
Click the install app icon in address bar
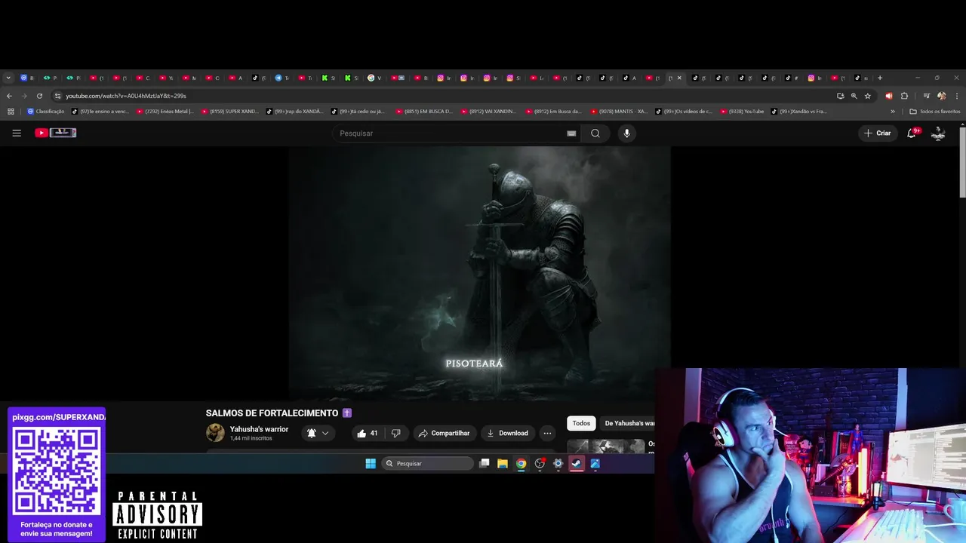click(840, 96)
